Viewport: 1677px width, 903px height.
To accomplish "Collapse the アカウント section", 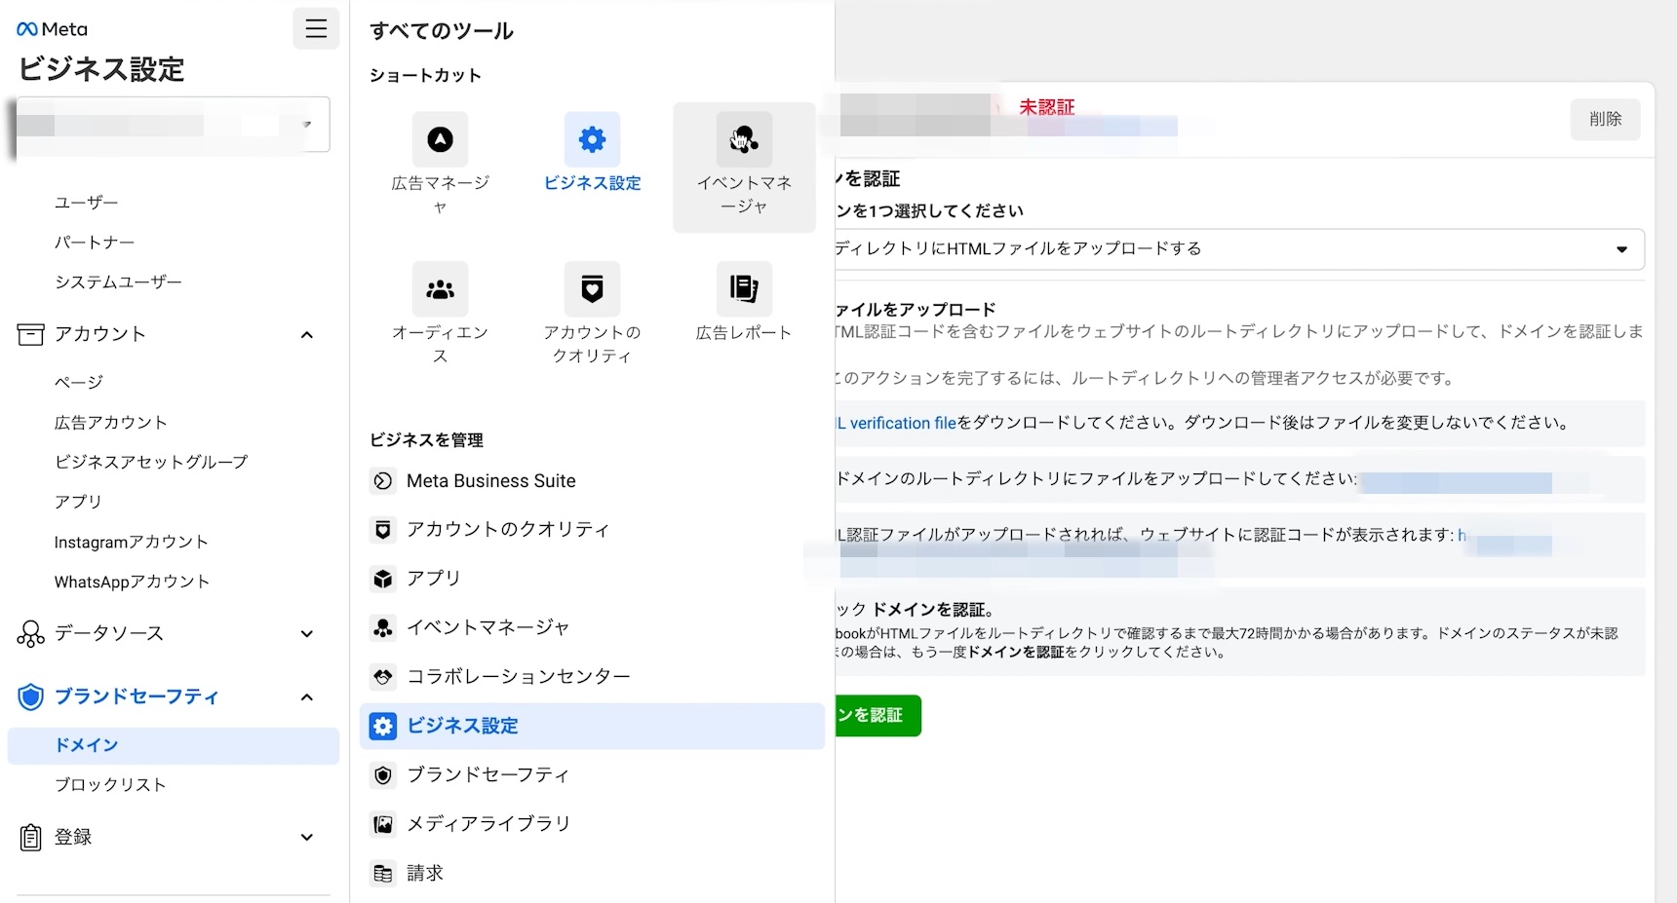I will tap(306, 334).
